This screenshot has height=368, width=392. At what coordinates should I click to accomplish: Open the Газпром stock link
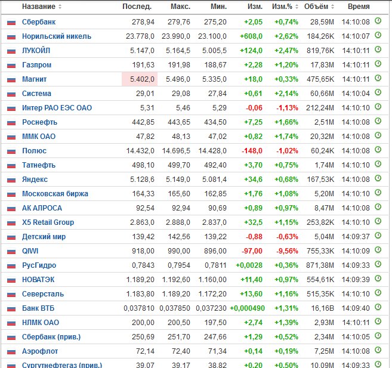37,65
